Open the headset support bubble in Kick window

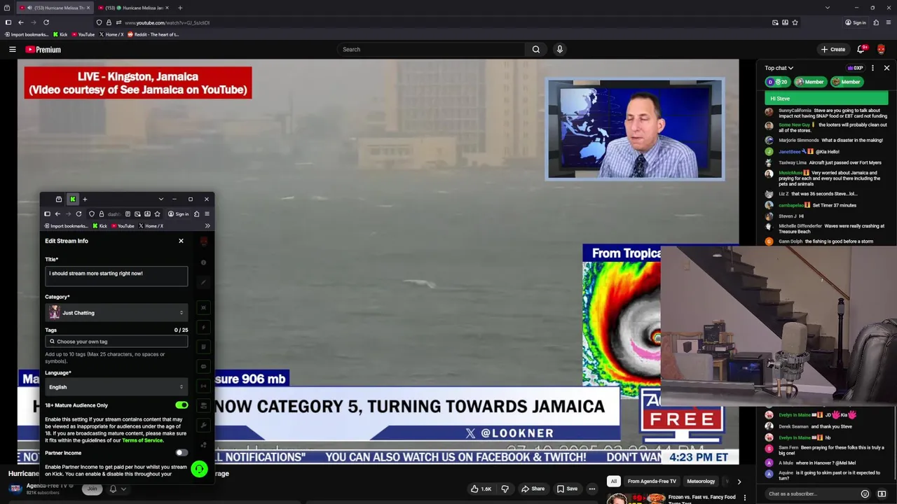[200, 469]
